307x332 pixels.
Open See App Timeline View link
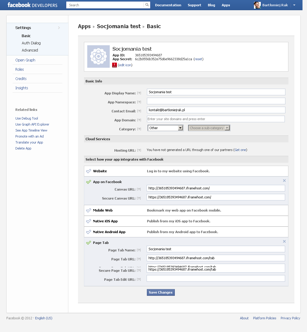point(31,130)
